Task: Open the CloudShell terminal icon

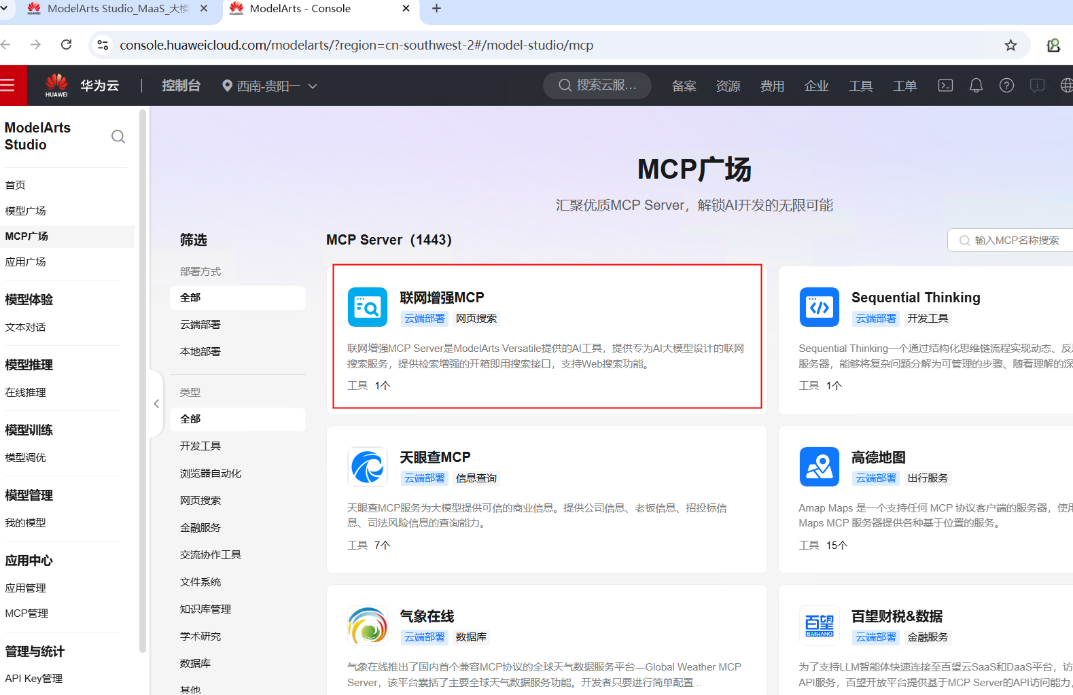Action: [945, 86]
